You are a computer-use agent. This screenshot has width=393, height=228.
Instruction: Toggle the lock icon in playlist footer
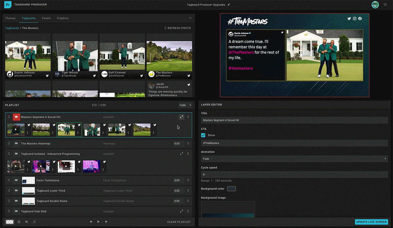click(19, 222)
